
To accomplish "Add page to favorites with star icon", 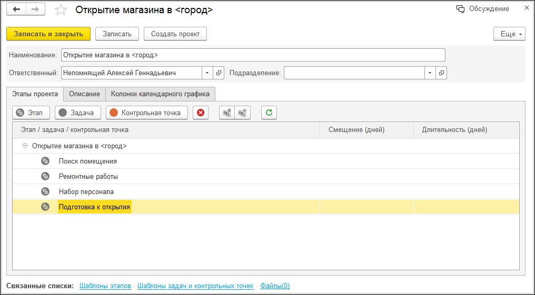I will [61, 10].
